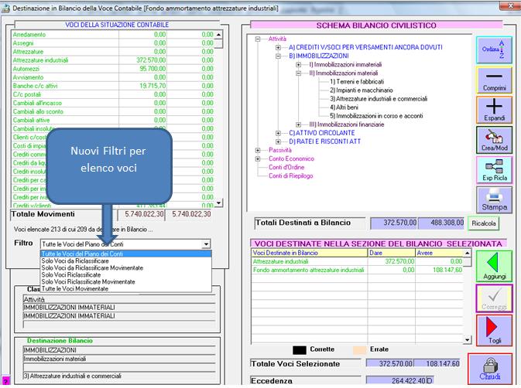Click the window title bar icon
The width and height of the screenshot is (521, 388).
[6, 9]
